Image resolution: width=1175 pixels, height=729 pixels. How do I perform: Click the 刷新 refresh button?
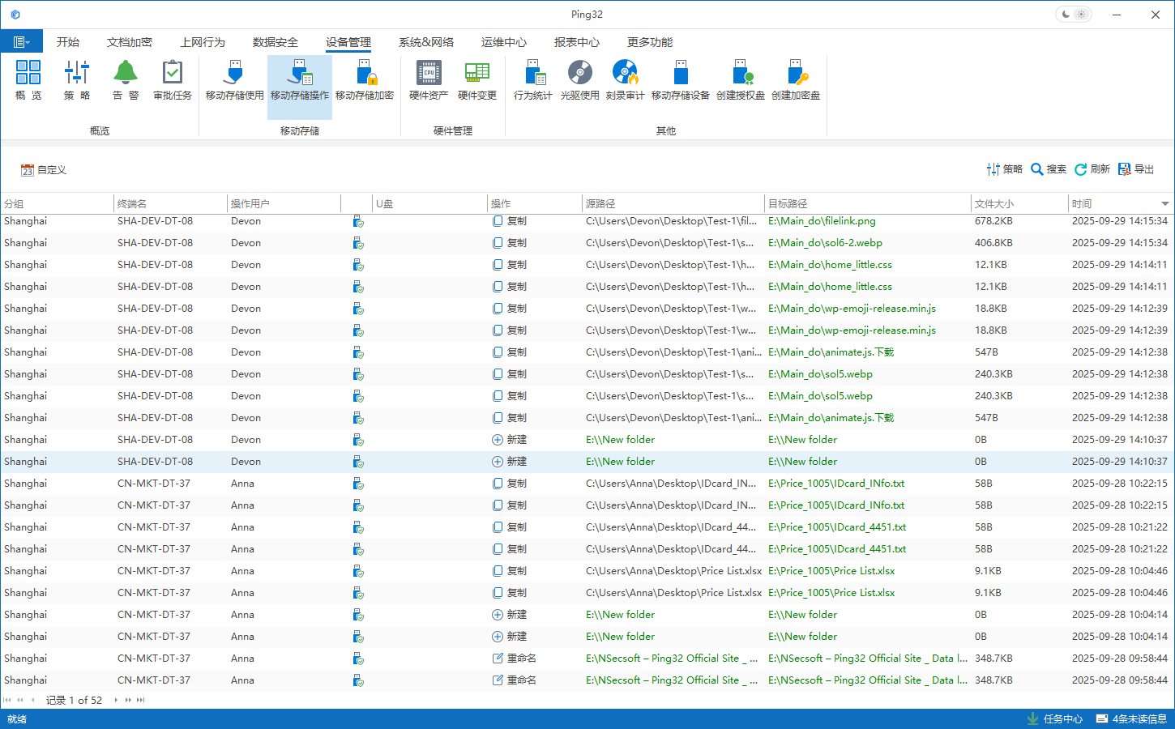point(1092,169)
